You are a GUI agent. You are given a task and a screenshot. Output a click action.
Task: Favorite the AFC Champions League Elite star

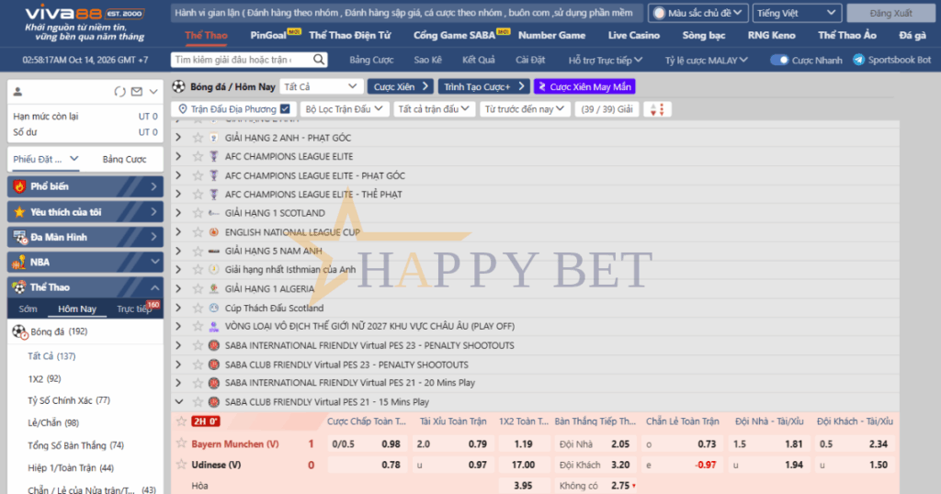click(x=198, y=156)
